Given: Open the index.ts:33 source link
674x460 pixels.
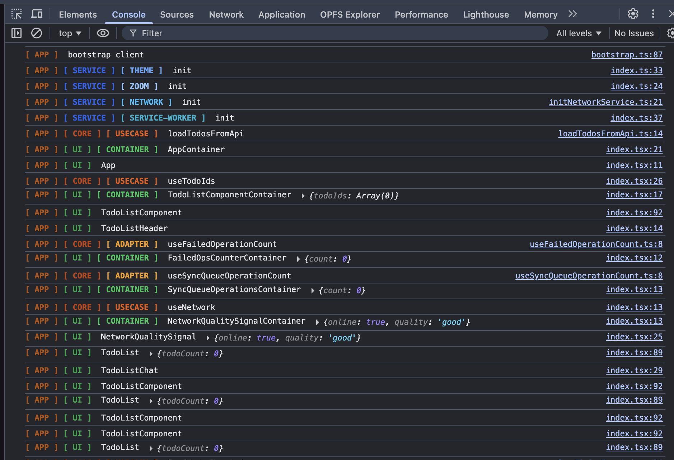Looking at the screenshot, I should click(636, 70).
